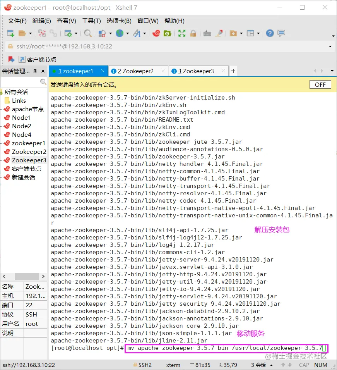This screenshot has height=370, width=337.
Task: Open the 文件(F) menu
Action: 17,21
